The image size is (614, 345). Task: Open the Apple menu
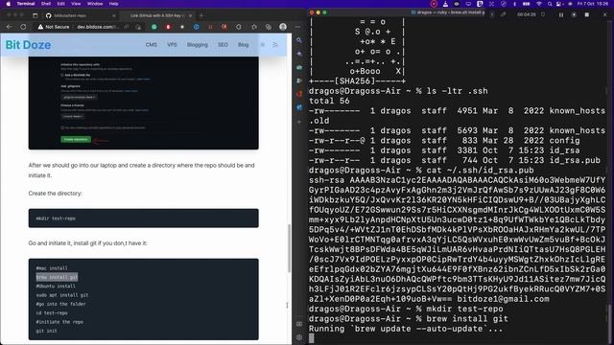tap(9, 4)
